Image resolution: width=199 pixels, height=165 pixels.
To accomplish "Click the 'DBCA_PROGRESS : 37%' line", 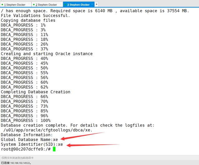I will 24,49.
